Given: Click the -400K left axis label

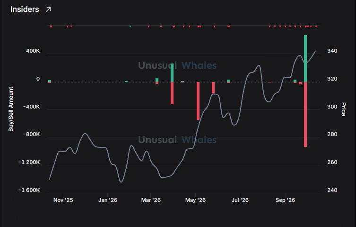Looking at the screenshot, I should [32, 107].
